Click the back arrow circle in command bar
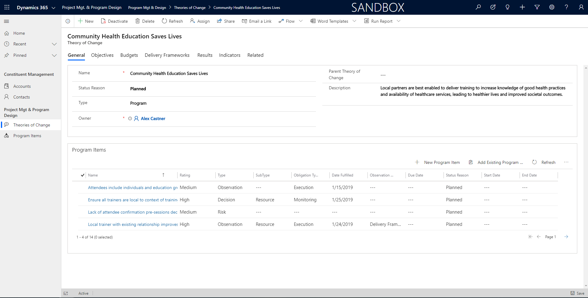Viewport: 588px width, 298px height. tap(68, 21)
